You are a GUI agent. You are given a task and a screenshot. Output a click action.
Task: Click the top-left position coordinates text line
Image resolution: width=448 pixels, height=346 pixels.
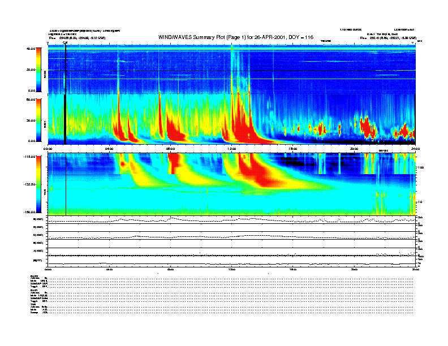click(x=77, y=38)
